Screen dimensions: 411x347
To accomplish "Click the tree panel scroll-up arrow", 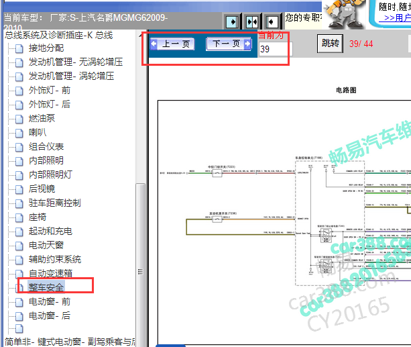I will (141, 36).
